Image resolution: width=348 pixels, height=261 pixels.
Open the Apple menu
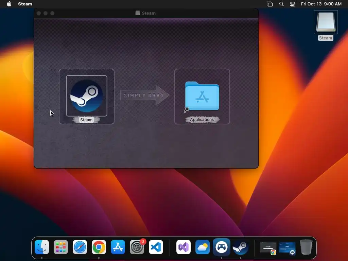[x=9, y=4]
